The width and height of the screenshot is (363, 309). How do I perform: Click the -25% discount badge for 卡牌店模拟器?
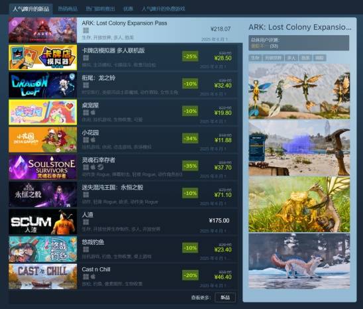tap(190, 56)
